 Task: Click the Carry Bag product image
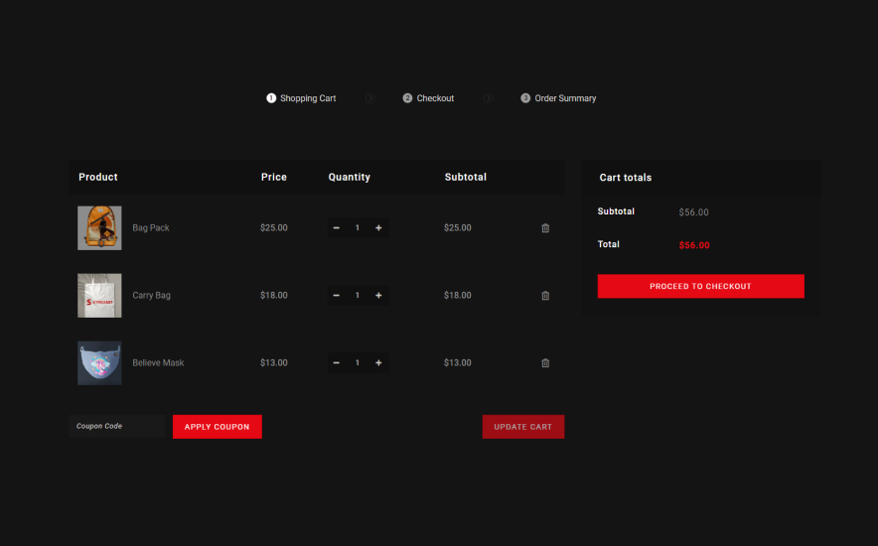[x=99, y=296]
